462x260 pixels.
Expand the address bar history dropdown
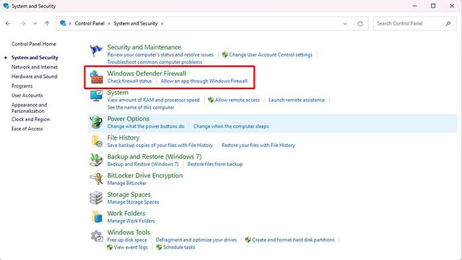[345, 24]
